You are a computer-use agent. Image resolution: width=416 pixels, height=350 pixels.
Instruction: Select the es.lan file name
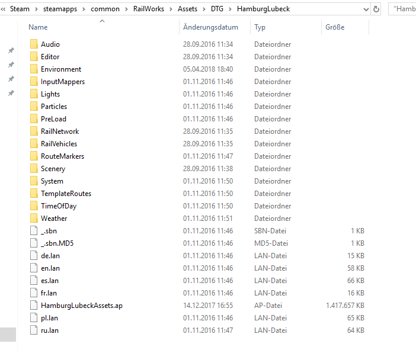(x=50, y=281)
